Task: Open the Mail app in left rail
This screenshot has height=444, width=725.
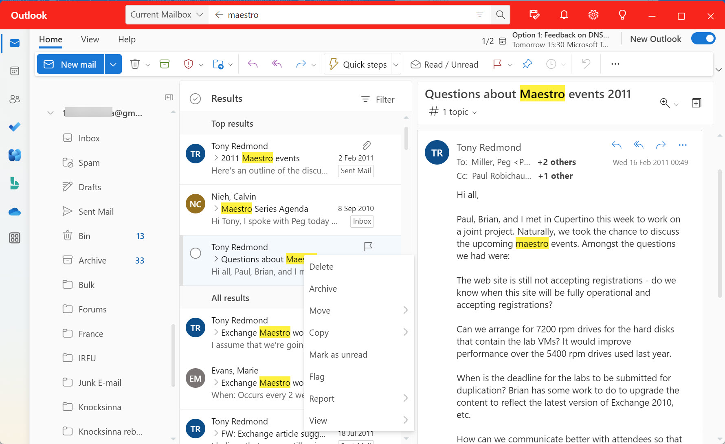Action: (x=15, y=43)
